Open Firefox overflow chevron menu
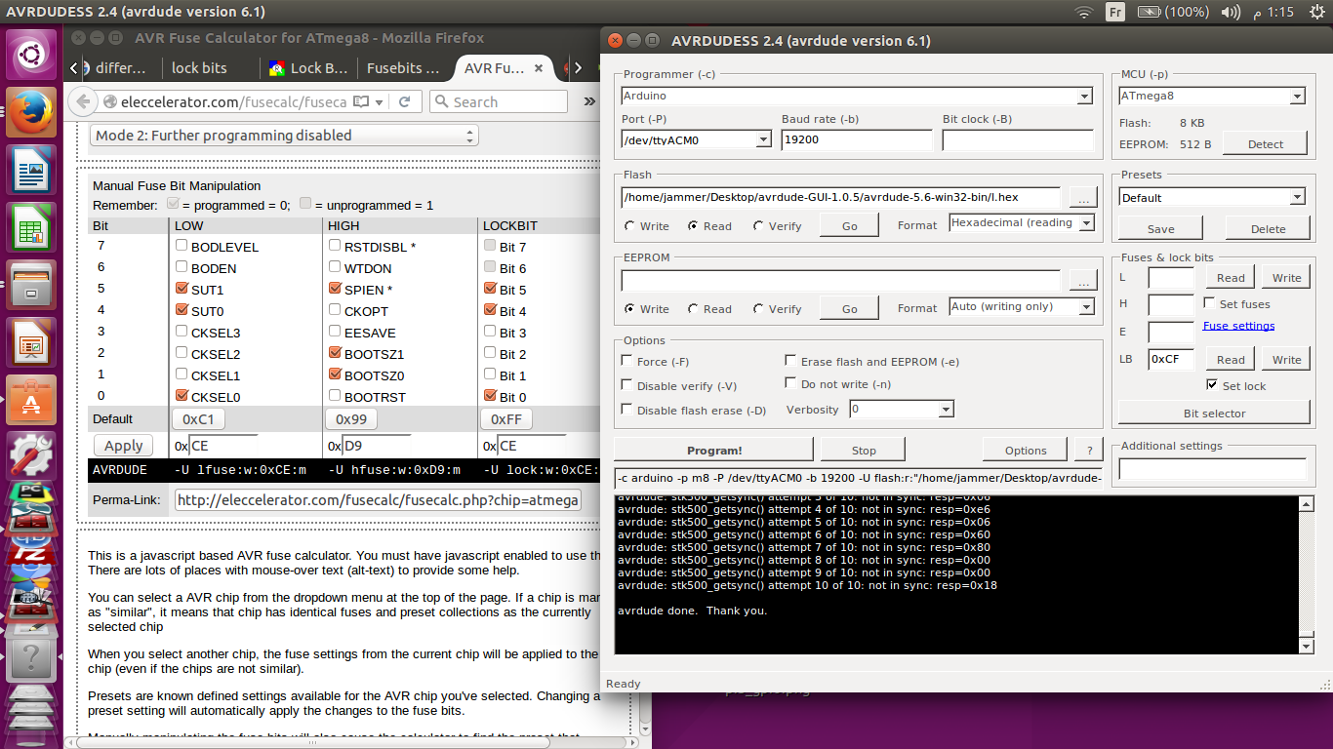This screenshot has height=749, width=1333. pyautogui.click(x=588, y=101)
